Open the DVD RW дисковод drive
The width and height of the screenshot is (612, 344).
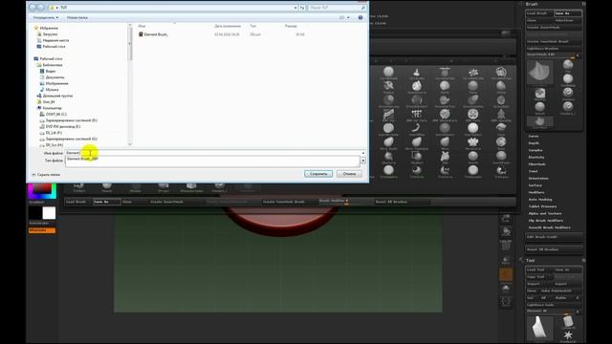[x=63, y=126]
